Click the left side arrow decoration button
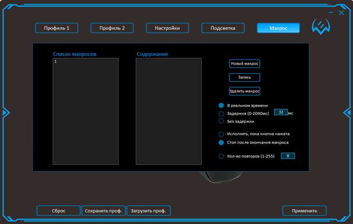353x224 pixels. pos(5,112)
